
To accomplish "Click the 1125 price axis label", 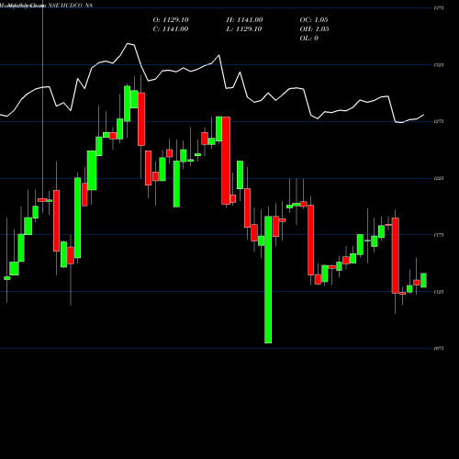I will click(439, 292).
